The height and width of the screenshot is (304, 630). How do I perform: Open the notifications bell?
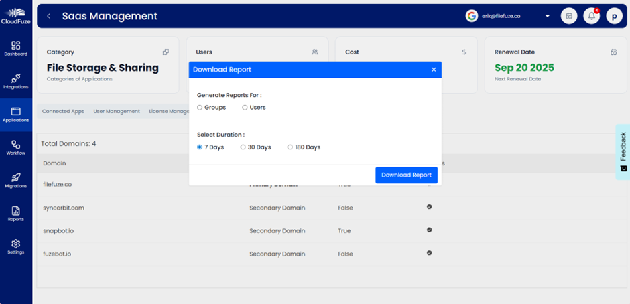[591, 16]
